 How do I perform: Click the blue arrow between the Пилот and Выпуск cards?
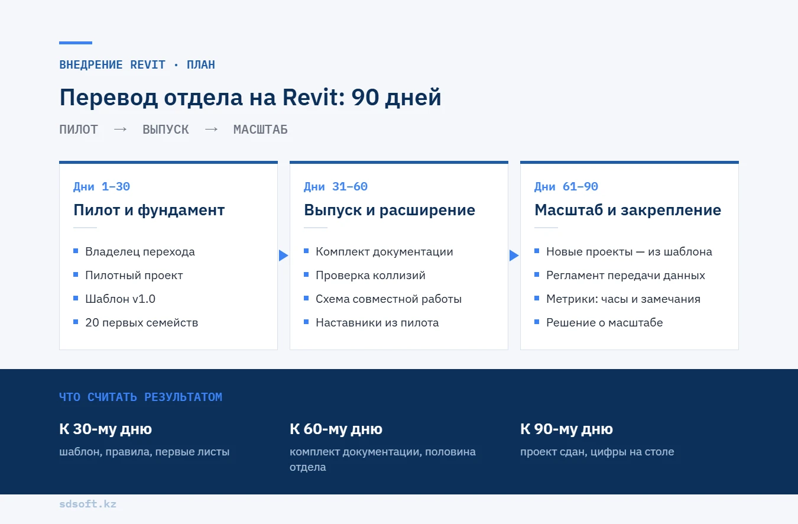284,255
